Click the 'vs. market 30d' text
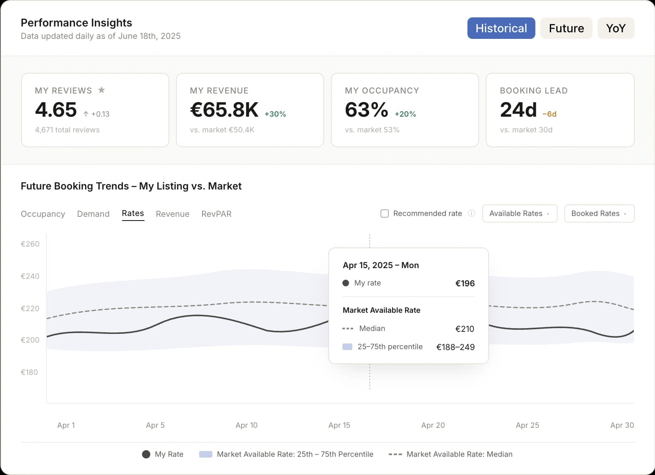655x475 pixels. 526,130
